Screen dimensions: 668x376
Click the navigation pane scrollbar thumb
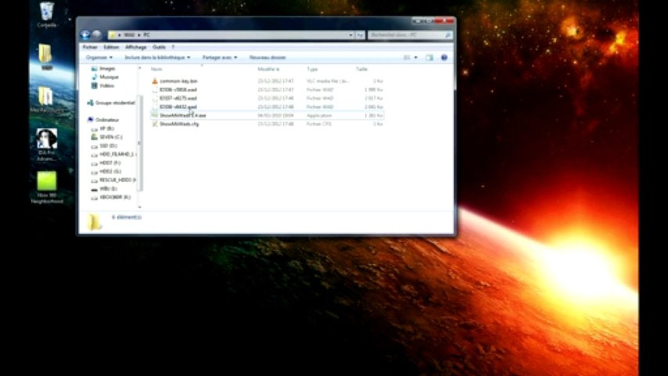click(x=139, y=143)
